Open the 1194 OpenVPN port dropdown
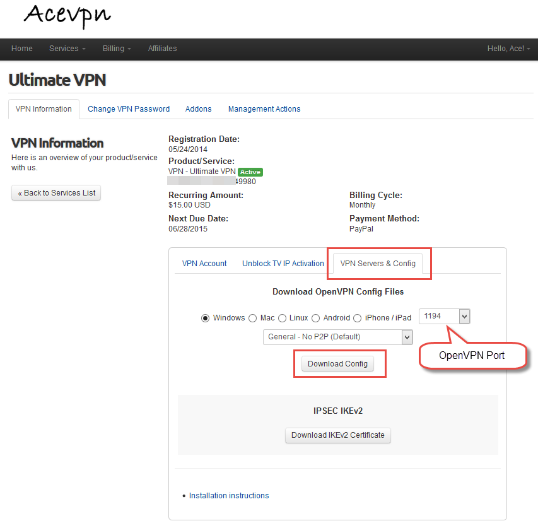The image size is (538, 521). (x=444, y=316)
